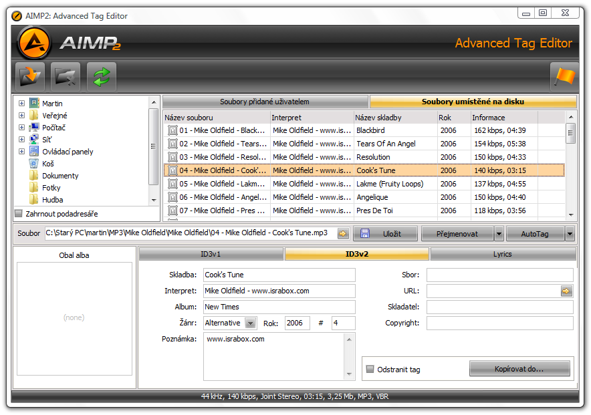Click the Skladba input field
This screenshot has height=415, width=591.
(x=279, y=275)
